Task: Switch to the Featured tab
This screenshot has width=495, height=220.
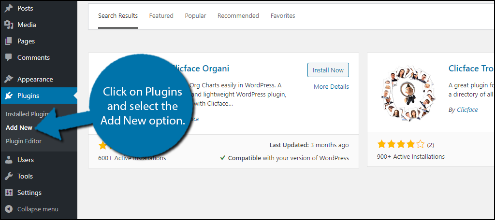Action: coord(161,16)
